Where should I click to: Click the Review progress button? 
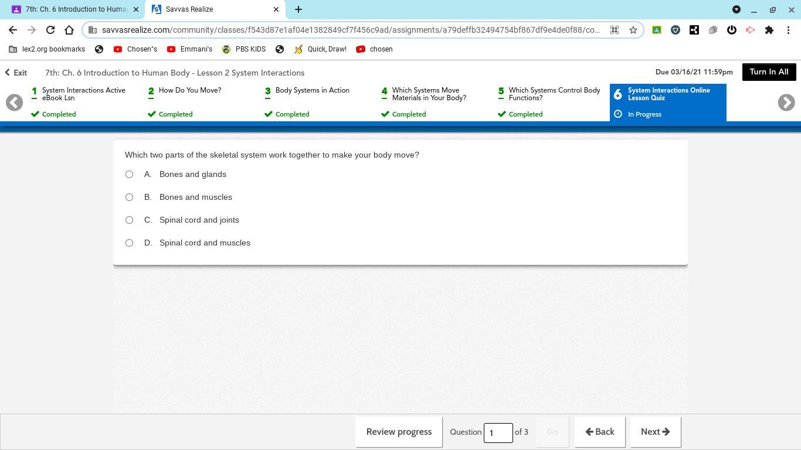[399, 432]
